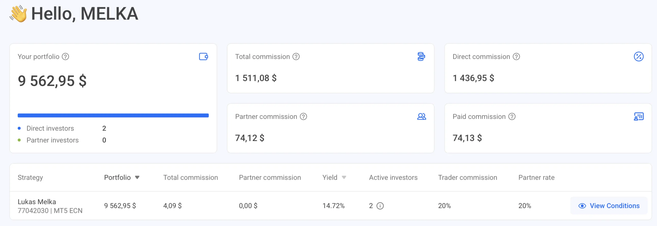Click the Partner rate column header
Screen dimensions: 657x226
[536, 178]
